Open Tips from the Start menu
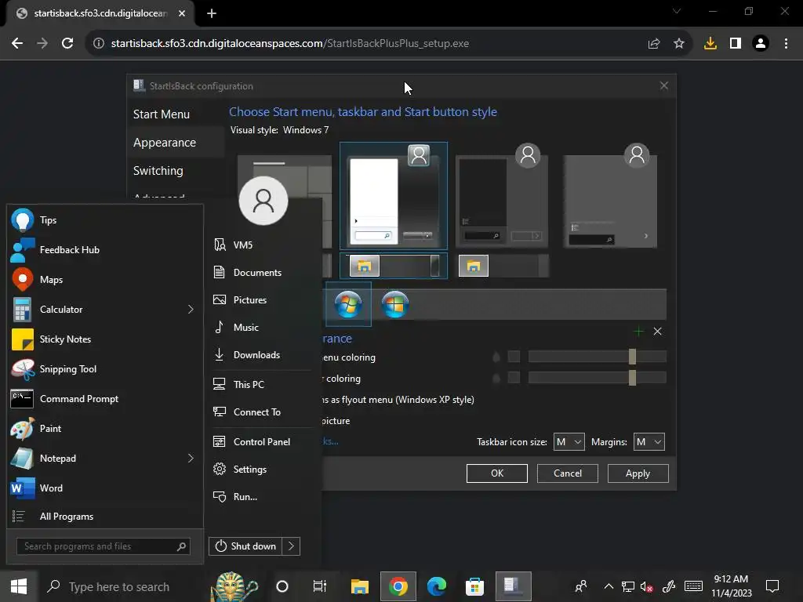The width and height of the screenshot is (803, 602). [x=105, y=220]
